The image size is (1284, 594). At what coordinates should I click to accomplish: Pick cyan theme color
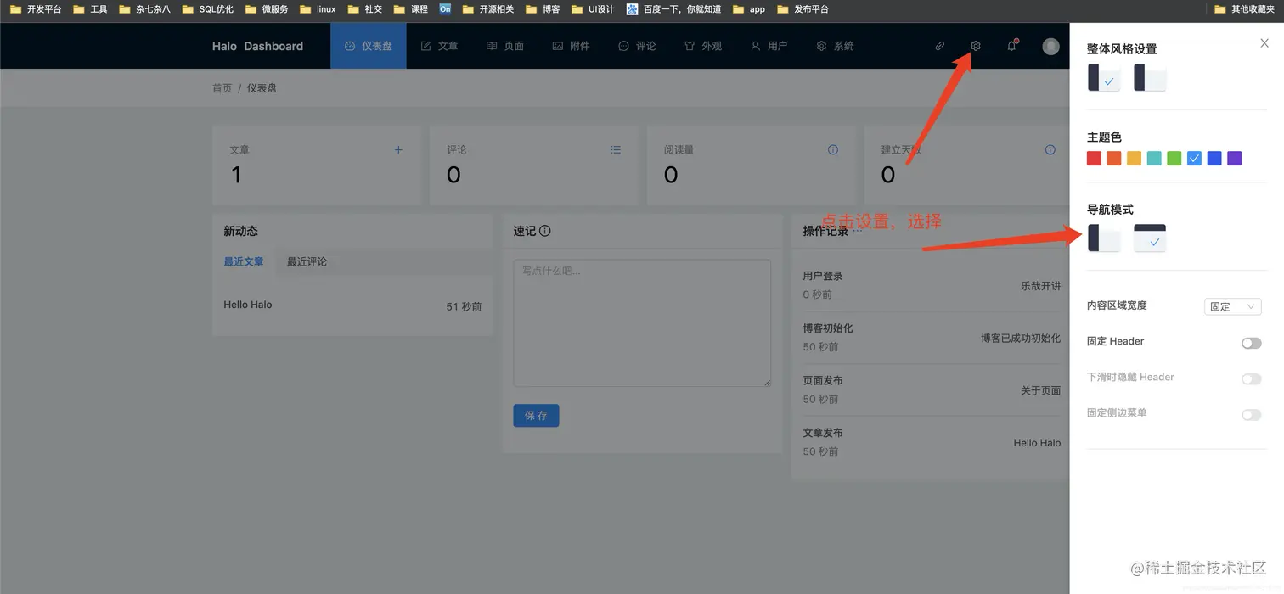[1154, 158]
